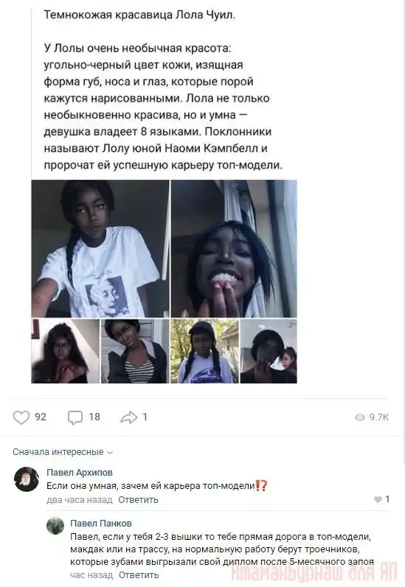Open Павел Архипов's profile name link
The width and height of the screenshot is (405, 587).
tap(80, 473)
